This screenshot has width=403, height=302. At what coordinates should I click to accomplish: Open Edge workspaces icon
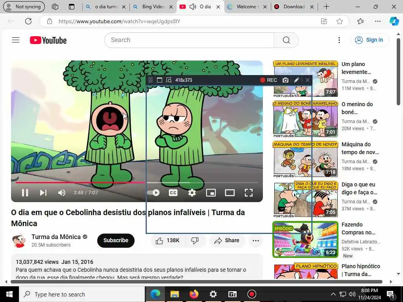click(55, 7)
